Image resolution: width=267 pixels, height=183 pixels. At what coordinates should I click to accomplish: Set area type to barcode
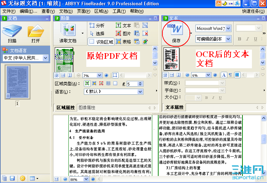point(108,83)
